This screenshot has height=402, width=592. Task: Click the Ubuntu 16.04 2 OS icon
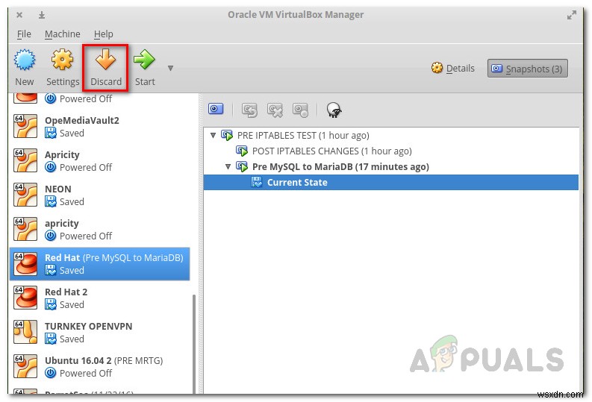coord(25,366)
